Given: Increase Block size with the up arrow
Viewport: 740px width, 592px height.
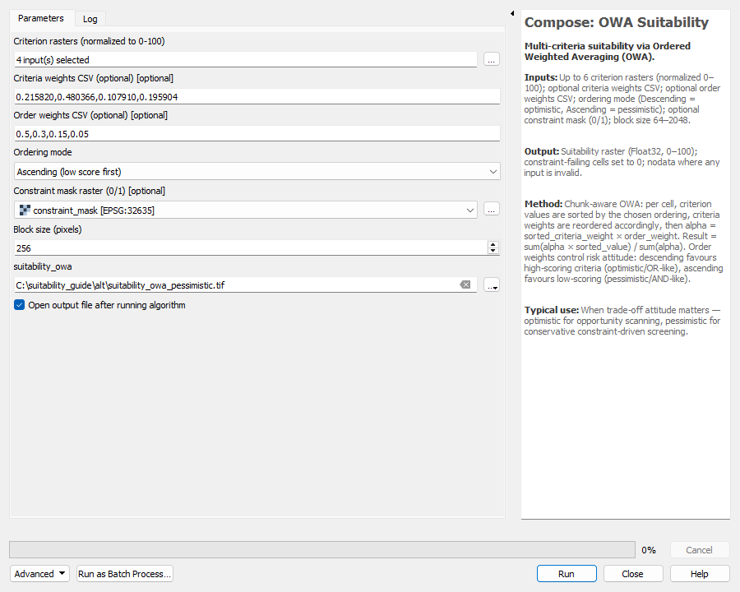Looking at the screenshot, I should click(493, 244).
